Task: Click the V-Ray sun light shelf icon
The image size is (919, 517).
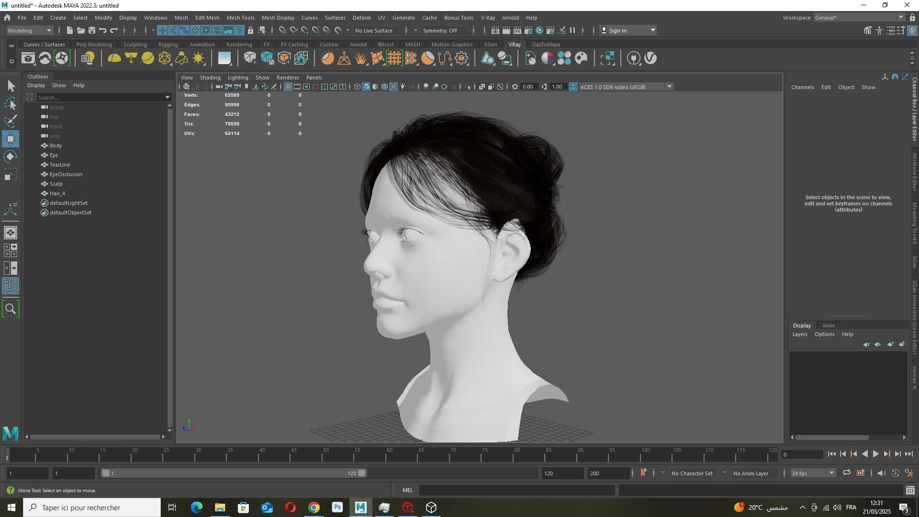Action: (x=198, y=58)
